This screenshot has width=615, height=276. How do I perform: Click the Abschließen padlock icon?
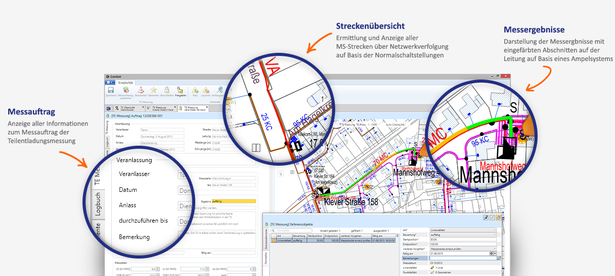coord(167,90)
